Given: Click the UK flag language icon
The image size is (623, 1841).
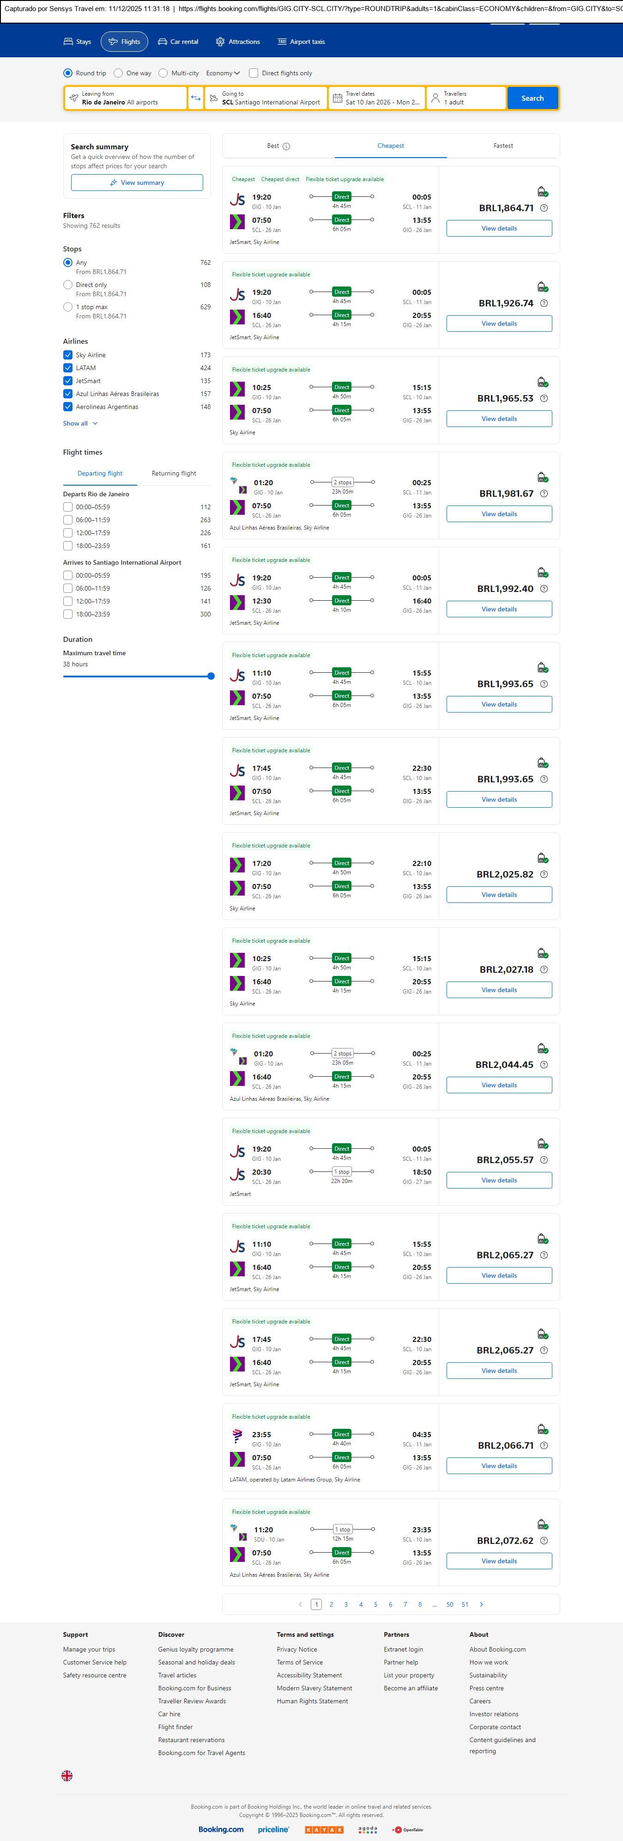Looking at the screenshot, I should pyautogui.click(x=67, y=1775).
